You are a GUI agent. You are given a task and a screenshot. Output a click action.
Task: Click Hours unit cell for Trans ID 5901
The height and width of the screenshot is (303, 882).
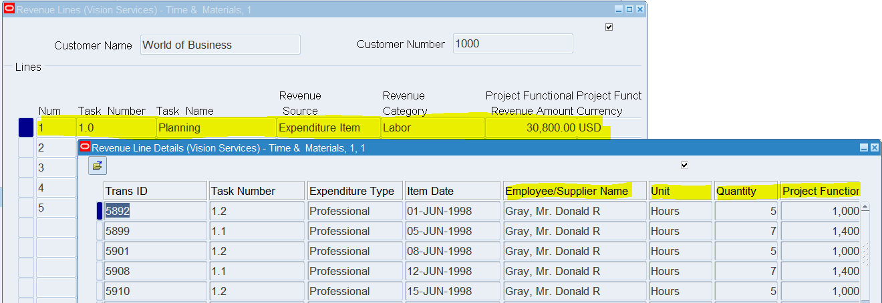(680, 251)
